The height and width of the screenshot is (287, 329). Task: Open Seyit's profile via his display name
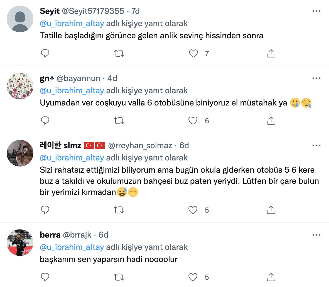pos(50,11)
